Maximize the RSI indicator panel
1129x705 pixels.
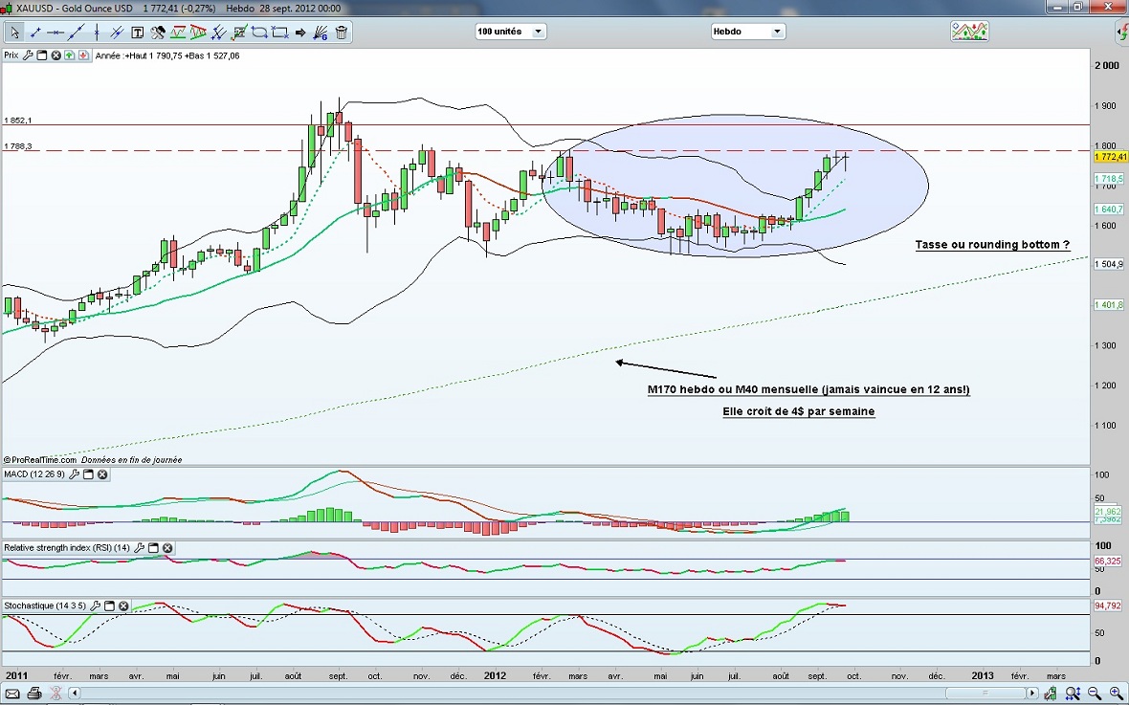coord(153,548)
